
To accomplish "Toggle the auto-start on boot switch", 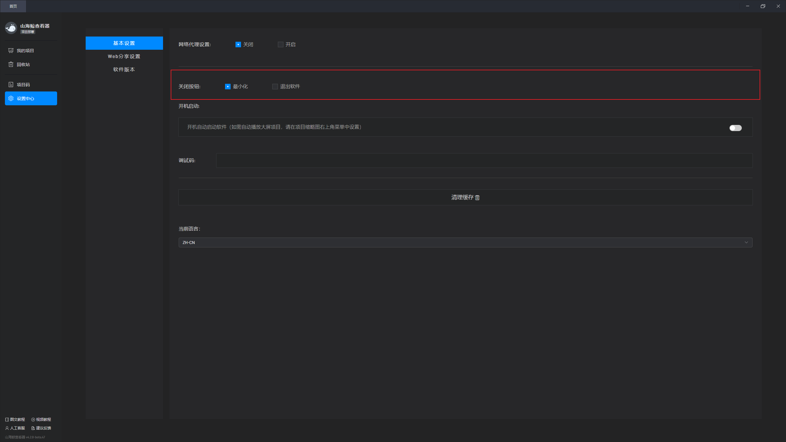I will coord(735,128).
